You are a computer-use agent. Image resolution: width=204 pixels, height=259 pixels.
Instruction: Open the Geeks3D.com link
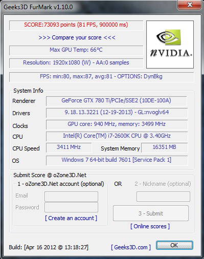(131, 247)
